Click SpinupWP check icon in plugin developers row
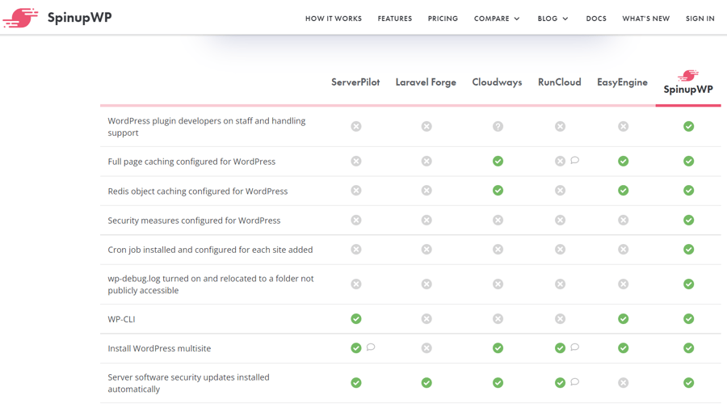727x404 pixels. [688, 126]
